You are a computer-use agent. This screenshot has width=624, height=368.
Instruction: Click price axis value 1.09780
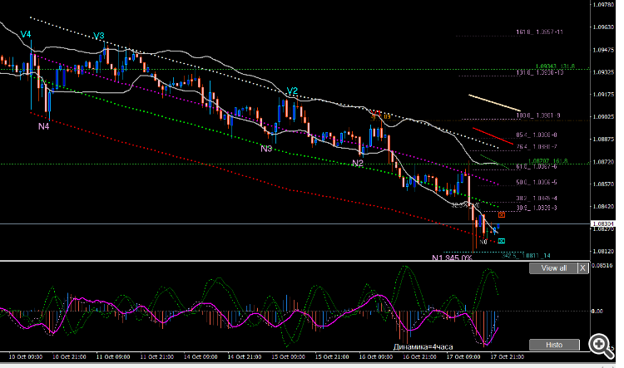pos(603,5)
